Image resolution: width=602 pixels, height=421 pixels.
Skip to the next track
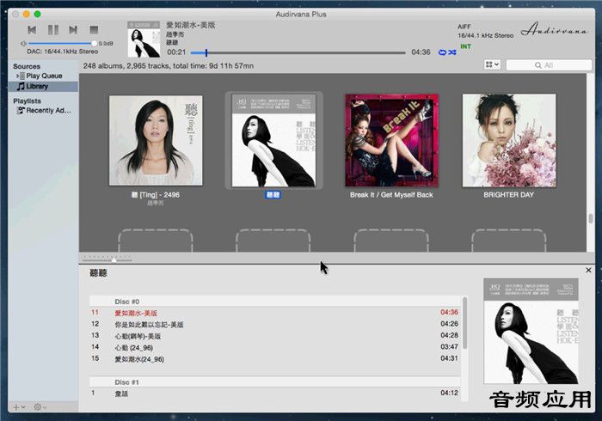coord(73,29)
